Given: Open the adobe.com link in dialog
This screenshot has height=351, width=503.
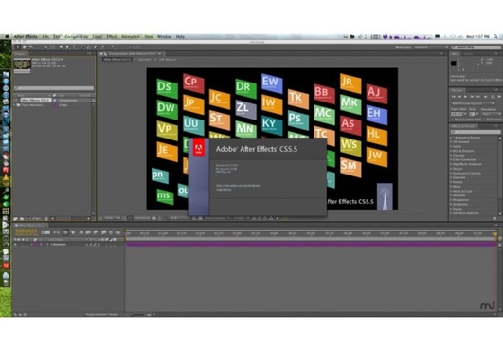Looking at the screenshot, I should coord(239,186).
